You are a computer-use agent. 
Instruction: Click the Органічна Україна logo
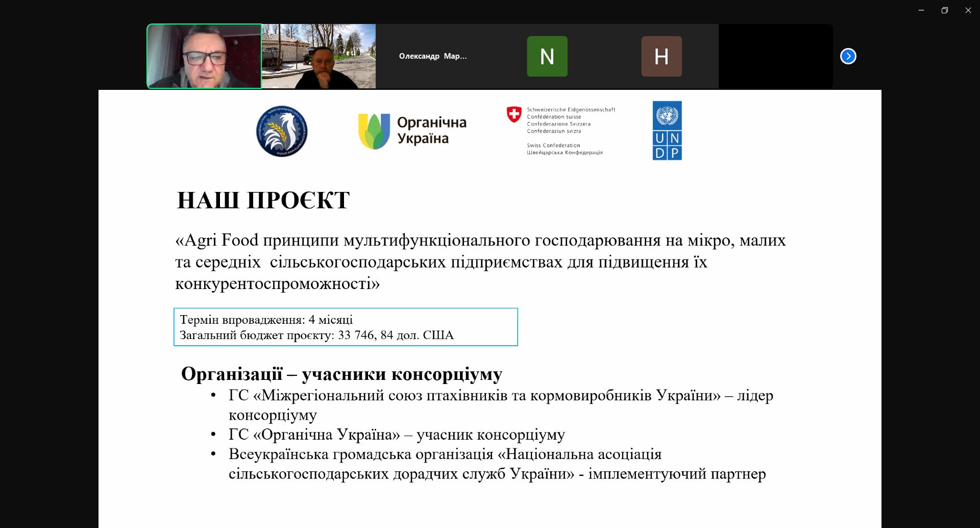(412, 131)
